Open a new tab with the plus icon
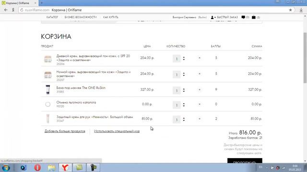Screen dimensions: 307x172 (42, 3)
